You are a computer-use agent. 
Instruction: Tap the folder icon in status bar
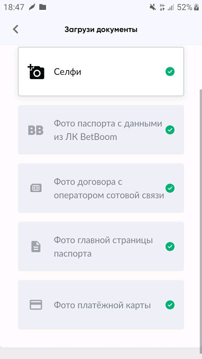click(x=43, y=7)
